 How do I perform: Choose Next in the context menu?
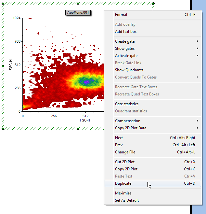[153, 138]
